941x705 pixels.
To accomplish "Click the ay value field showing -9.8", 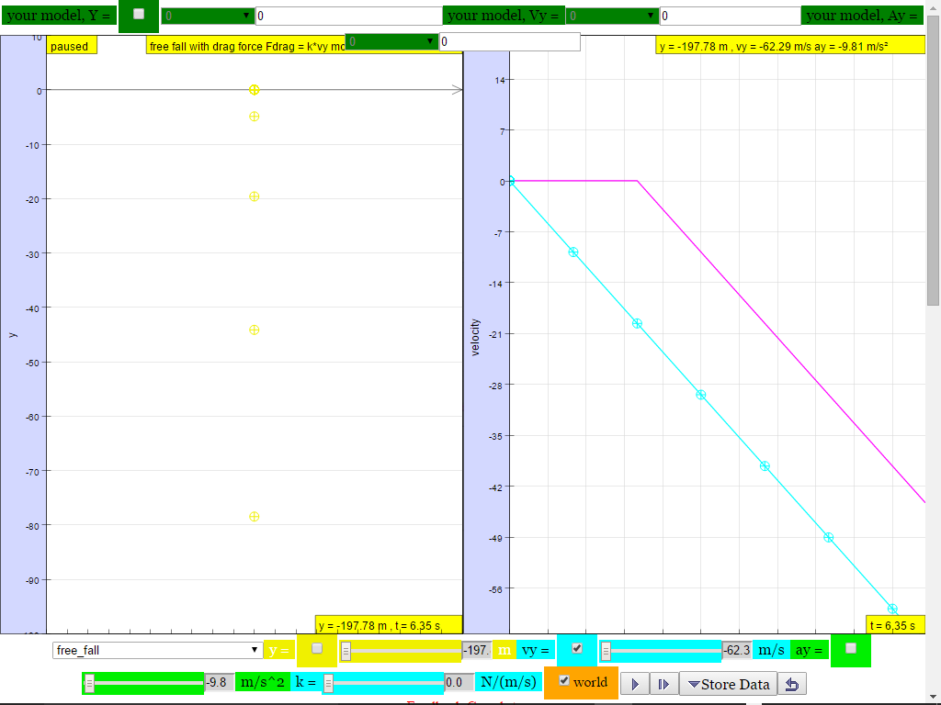I will [x=219, y=682].
